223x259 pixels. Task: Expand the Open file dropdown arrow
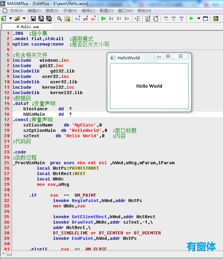[x=24, y=18]
